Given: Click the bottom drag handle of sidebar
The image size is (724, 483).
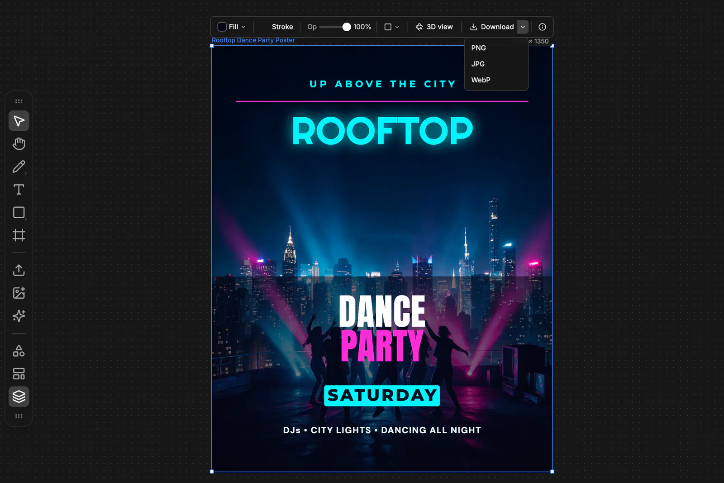Looking at the screenshot, I should (x=19, y=416).
